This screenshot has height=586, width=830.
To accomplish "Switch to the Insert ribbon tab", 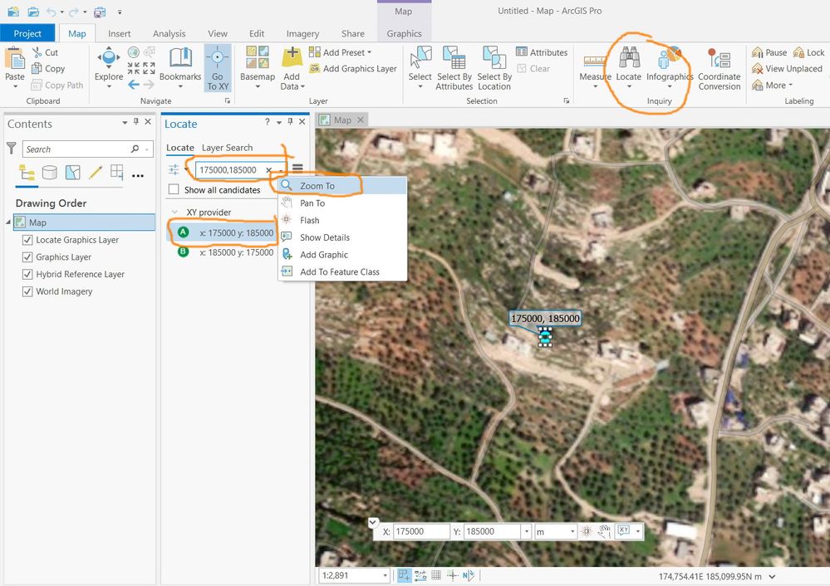I will [x=119, y=33].
